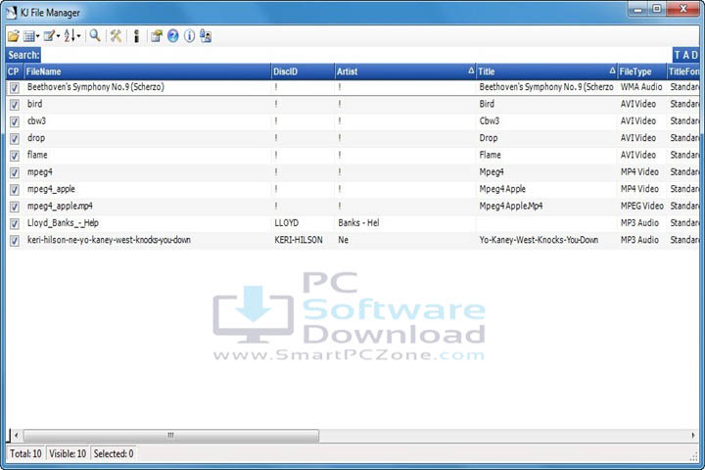Screen dimensions: 705x470
Task: Select the file name 'cbw3'
Action: tap(36, 121)
